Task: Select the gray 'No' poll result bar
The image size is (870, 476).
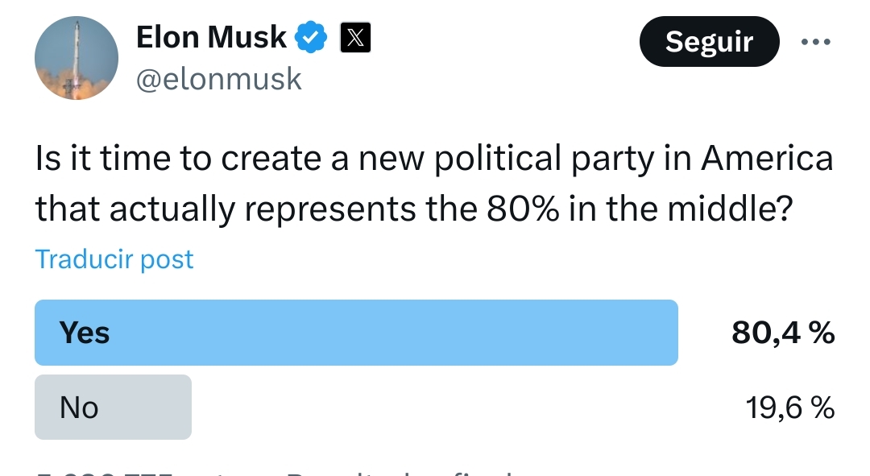Action: pos(114,408)
